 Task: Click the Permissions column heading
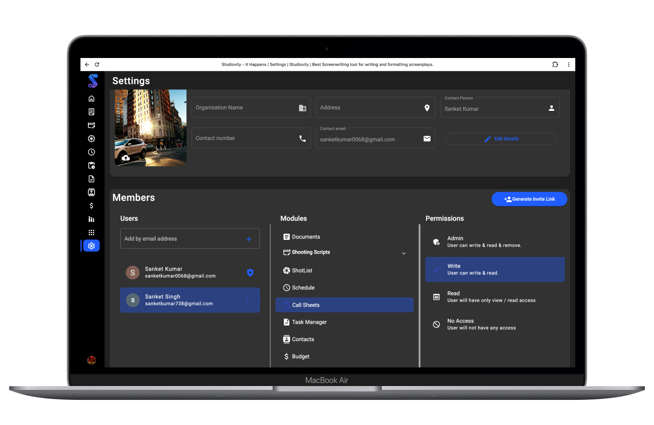[445, 219]
